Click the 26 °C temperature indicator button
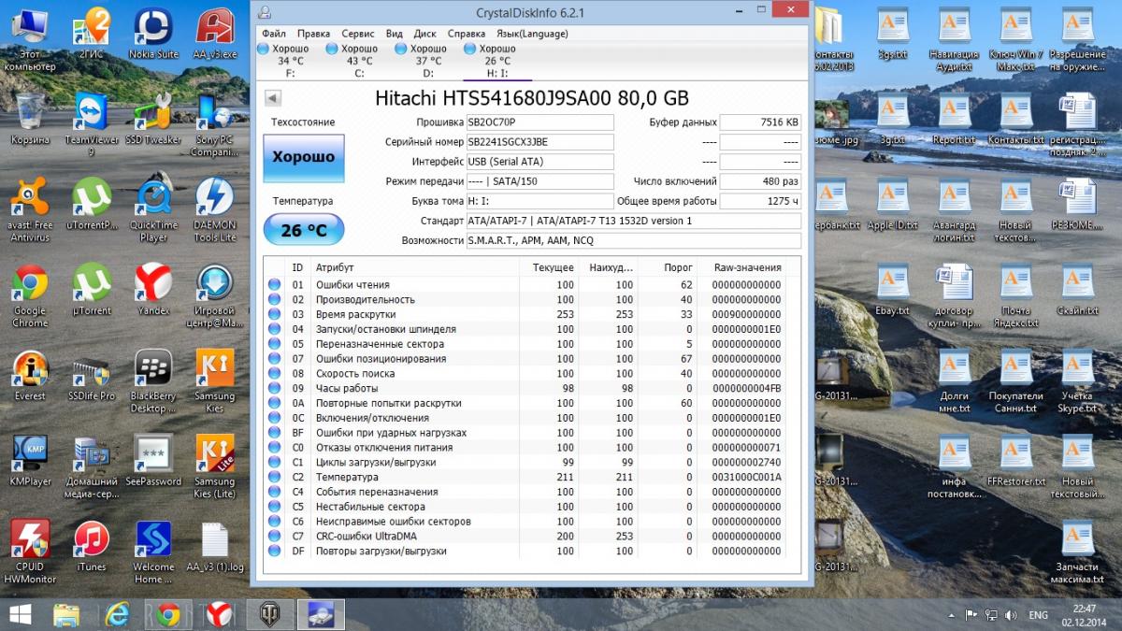The width and height of the screenshot is (1122, 631). [303, 230]
